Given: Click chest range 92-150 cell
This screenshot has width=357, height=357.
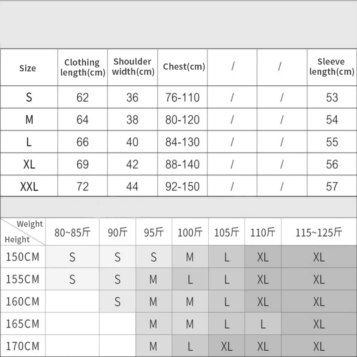Looking at the screenshot, I should [x=182, y=186].
